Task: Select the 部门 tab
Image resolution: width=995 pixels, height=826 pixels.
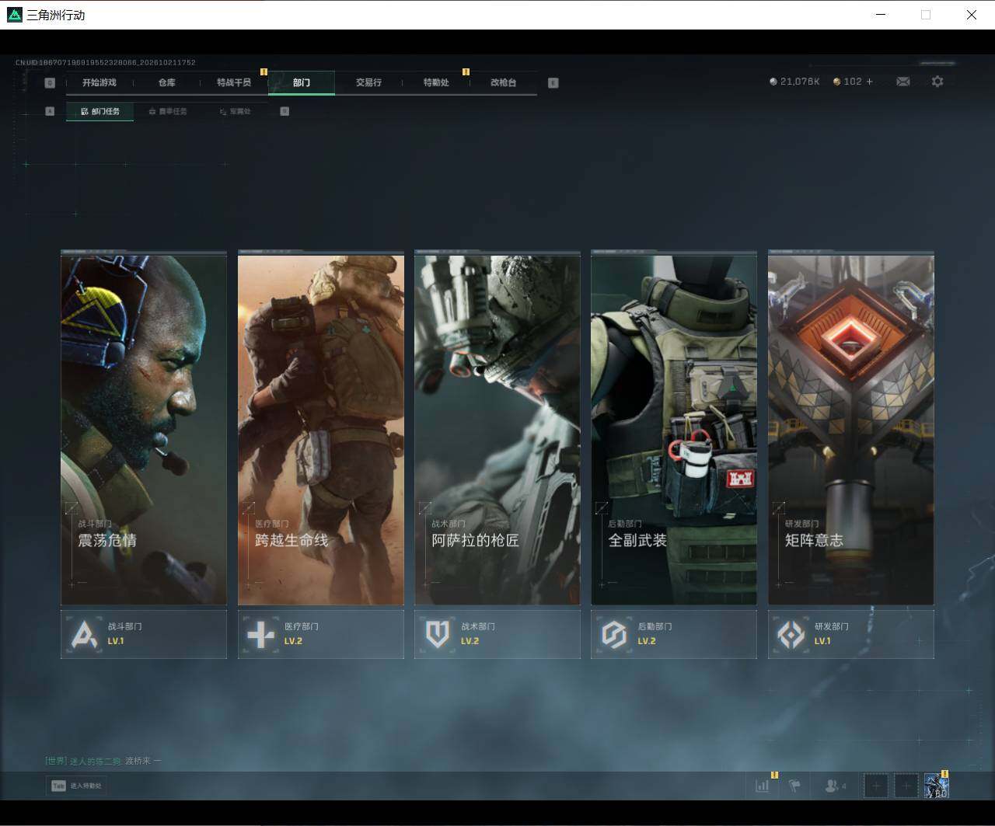Action: [x=302, y=82]
